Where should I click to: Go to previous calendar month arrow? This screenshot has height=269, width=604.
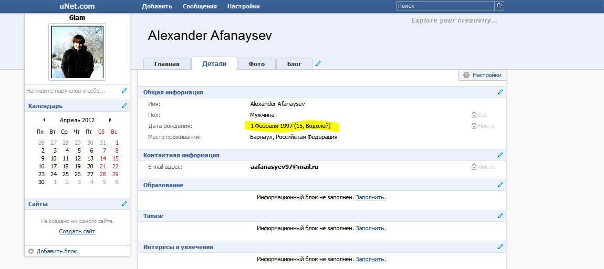pos(44,120)
